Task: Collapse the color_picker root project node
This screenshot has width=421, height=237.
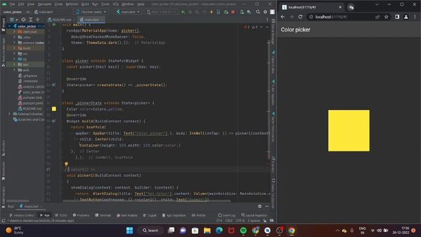Action: [9, 26]
